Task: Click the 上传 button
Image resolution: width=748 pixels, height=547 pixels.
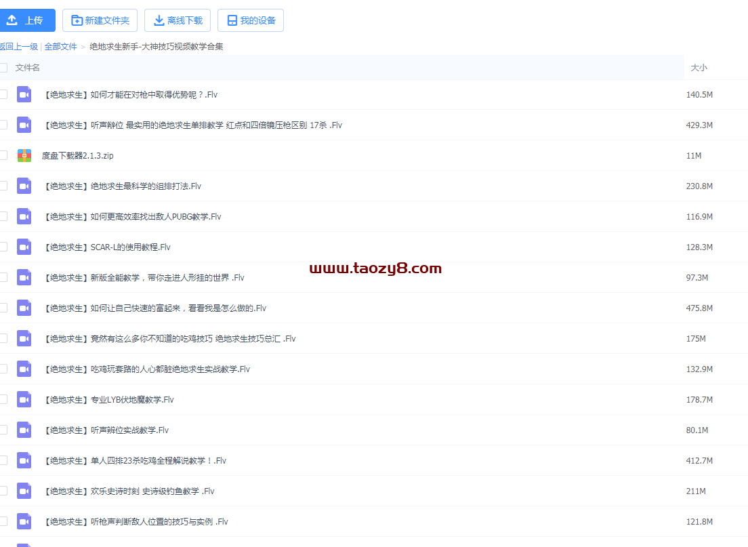Action: (28, 20)
